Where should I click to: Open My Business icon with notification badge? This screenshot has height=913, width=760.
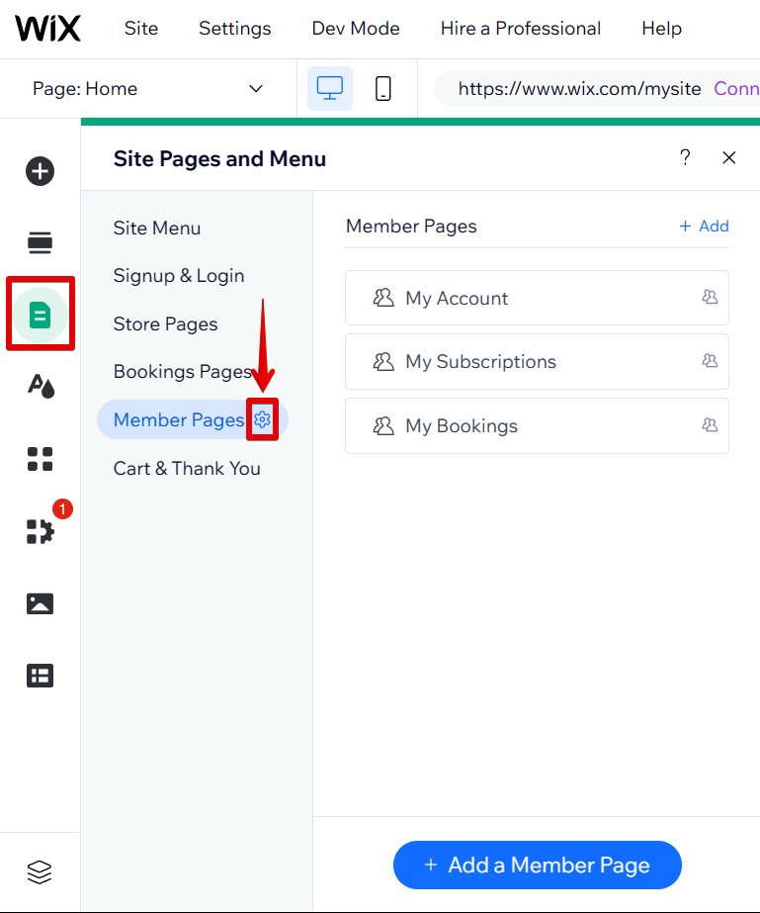(x=40, y=531)
